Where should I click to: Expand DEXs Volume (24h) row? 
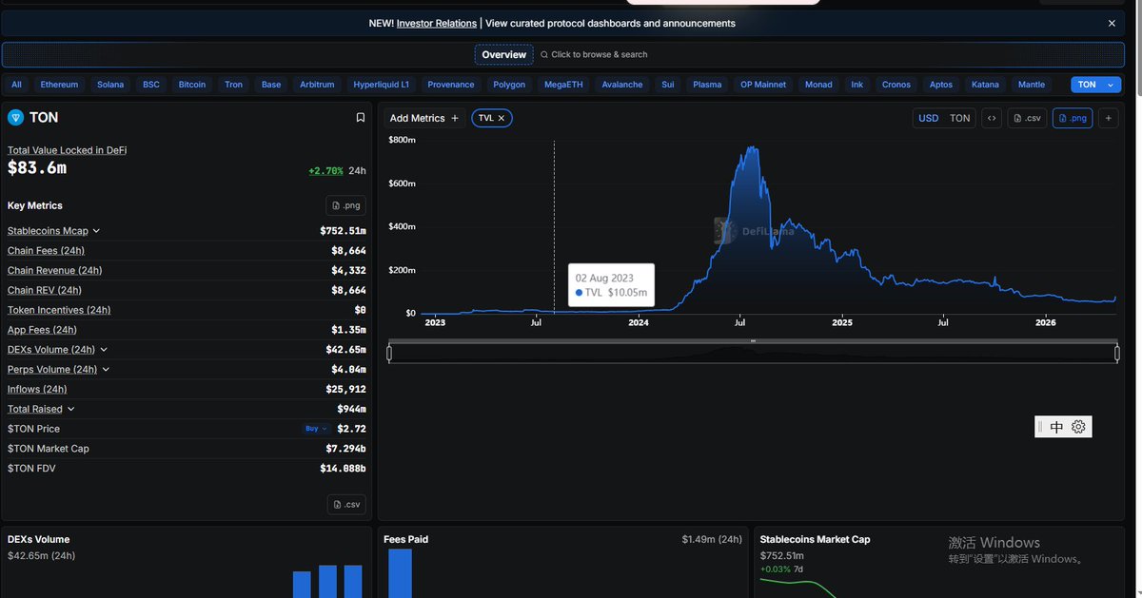[103, 350]
